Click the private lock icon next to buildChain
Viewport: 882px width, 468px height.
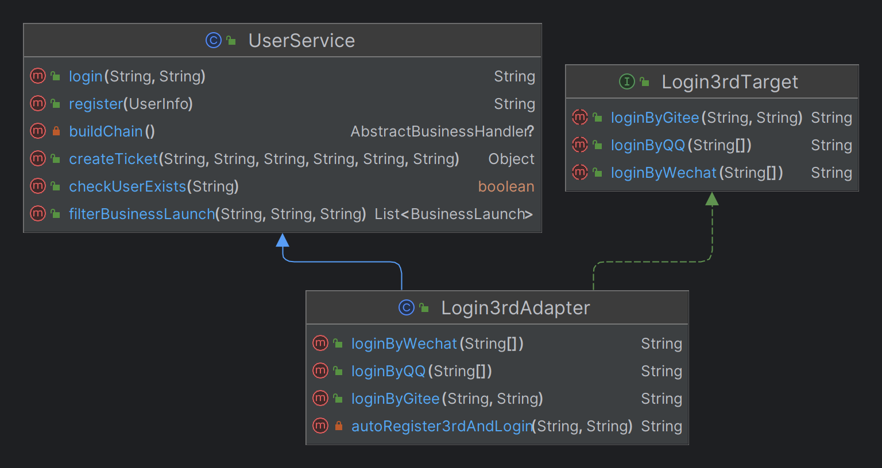coord(56,131)
